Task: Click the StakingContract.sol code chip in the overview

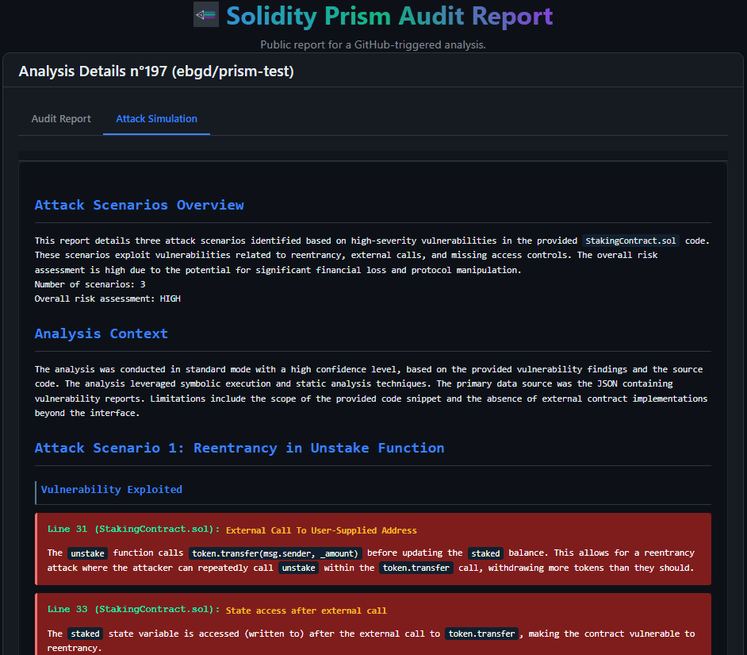Action: coord(630,241)
